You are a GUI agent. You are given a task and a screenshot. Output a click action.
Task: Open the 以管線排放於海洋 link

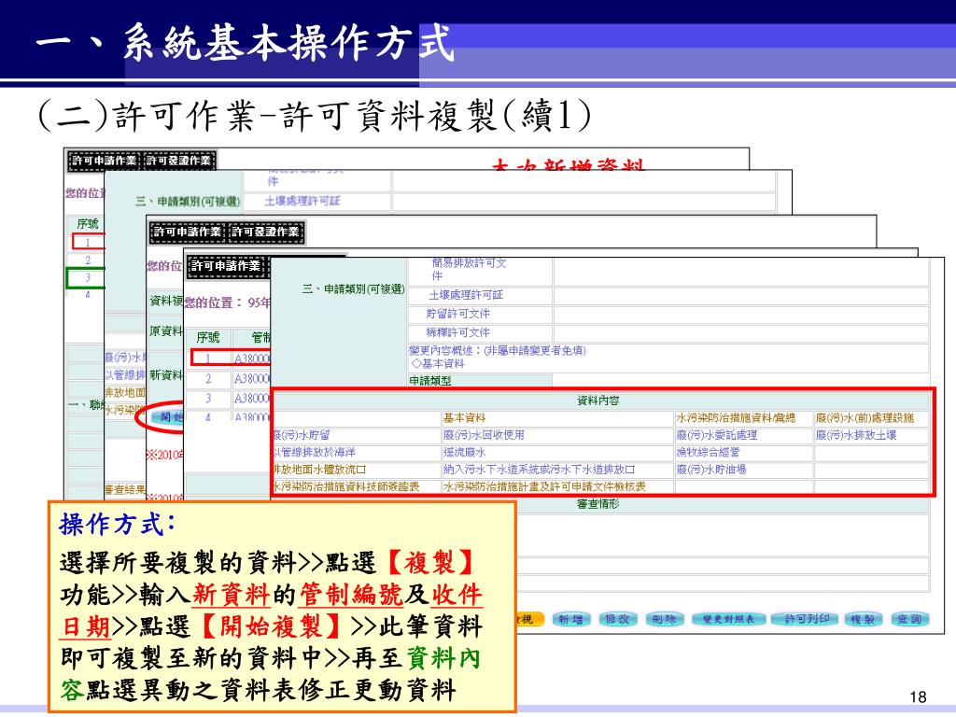click(x=314, y=452)
